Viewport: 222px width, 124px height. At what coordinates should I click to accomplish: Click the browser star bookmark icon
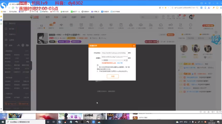coord(165,8)
